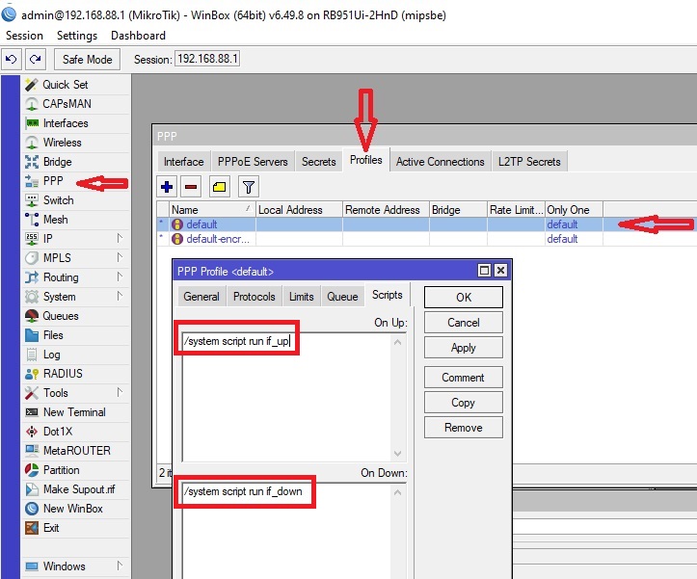Toggle the Safe Mode button
This screenshot has width=697, height=579.
[x=88, y=60]
